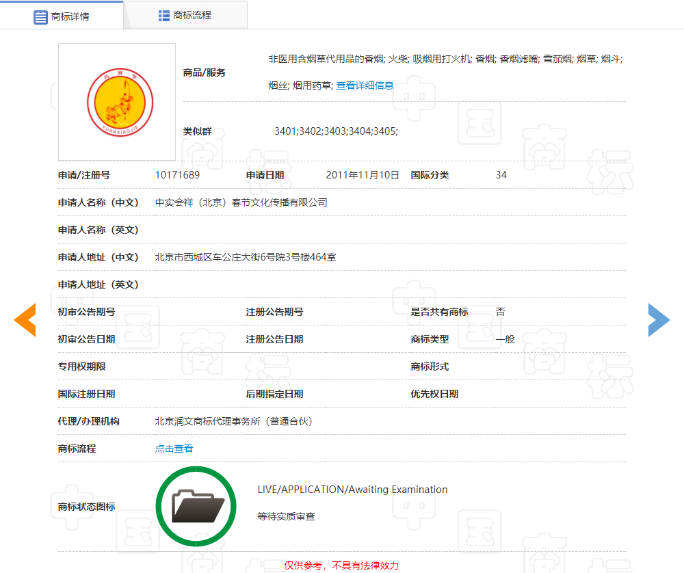Screen dimensions: 684x573
Task: Go to previous trademark with orange arrow
Action: coord(25,320)
